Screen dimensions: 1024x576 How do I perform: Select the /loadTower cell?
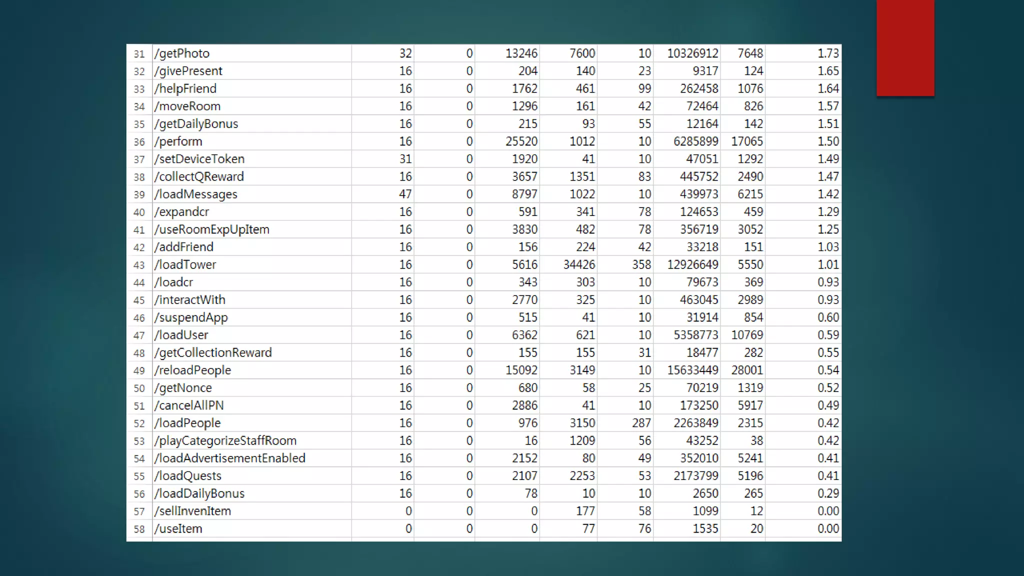click(x=185, y=264)
